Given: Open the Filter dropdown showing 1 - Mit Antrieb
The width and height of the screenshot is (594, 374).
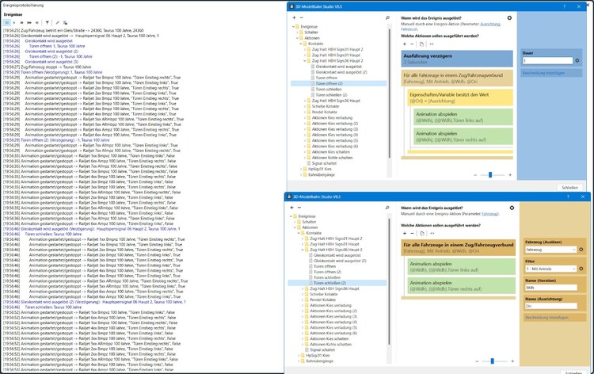Looking at the screenshot, I should pyautogui.click(x=550, y=269).
